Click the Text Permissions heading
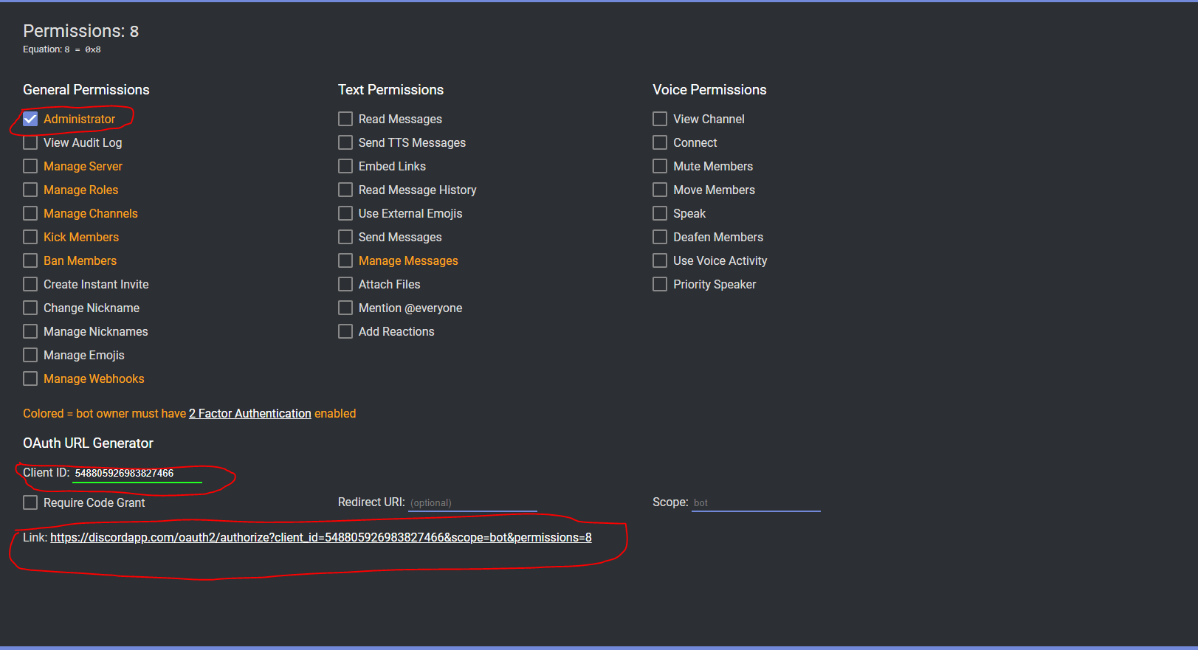The width and height of the screenshot is (1198, 650). coord(391,90)
